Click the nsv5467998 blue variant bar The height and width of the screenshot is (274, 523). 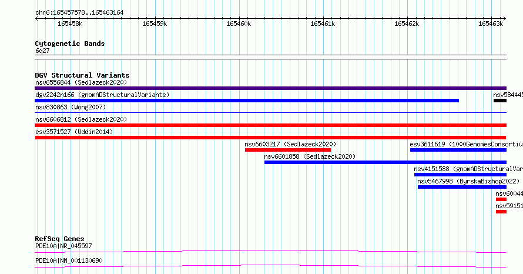pyautogui.click(x=462, y=187)
